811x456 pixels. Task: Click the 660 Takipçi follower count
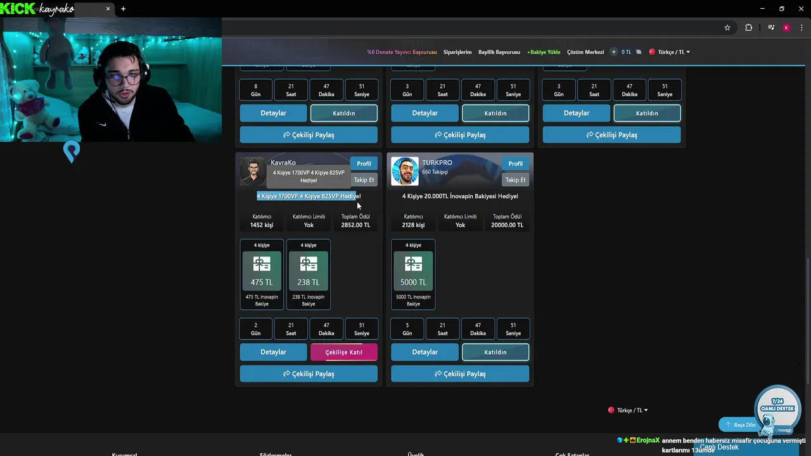(x=435, y=172)
